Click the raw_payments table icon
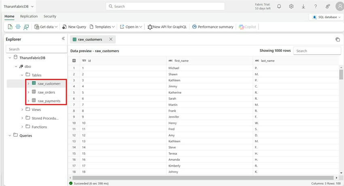 [x=34, y=101]
